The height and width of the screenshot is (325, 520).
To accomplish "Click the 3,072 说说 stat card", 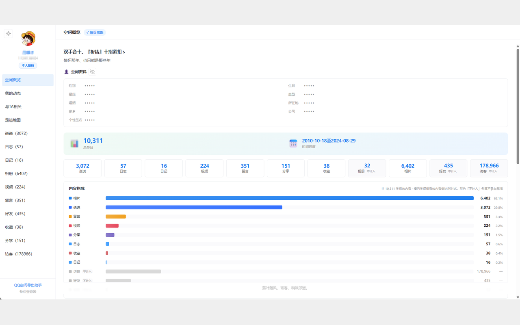I will coord(82,168).
